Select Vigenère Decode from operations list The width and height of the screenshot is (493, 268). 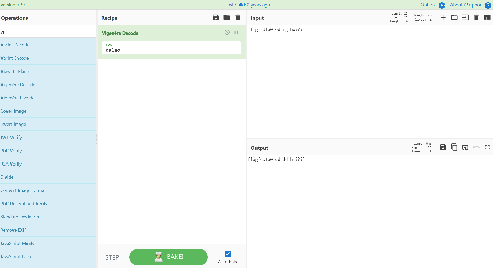click(x=48, y=85)
